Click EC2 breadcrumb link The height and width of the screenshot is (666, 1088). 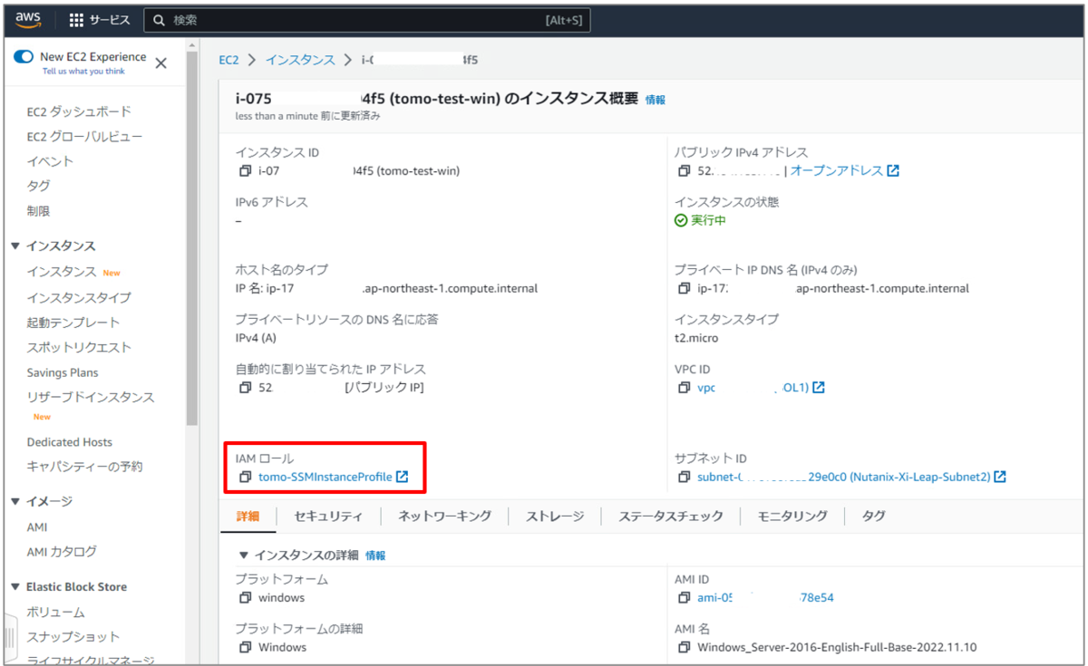click(x=229, y=60)
